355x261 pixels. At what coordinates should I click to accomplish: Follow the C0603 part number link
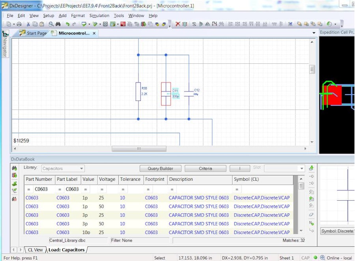click(32, 198)
